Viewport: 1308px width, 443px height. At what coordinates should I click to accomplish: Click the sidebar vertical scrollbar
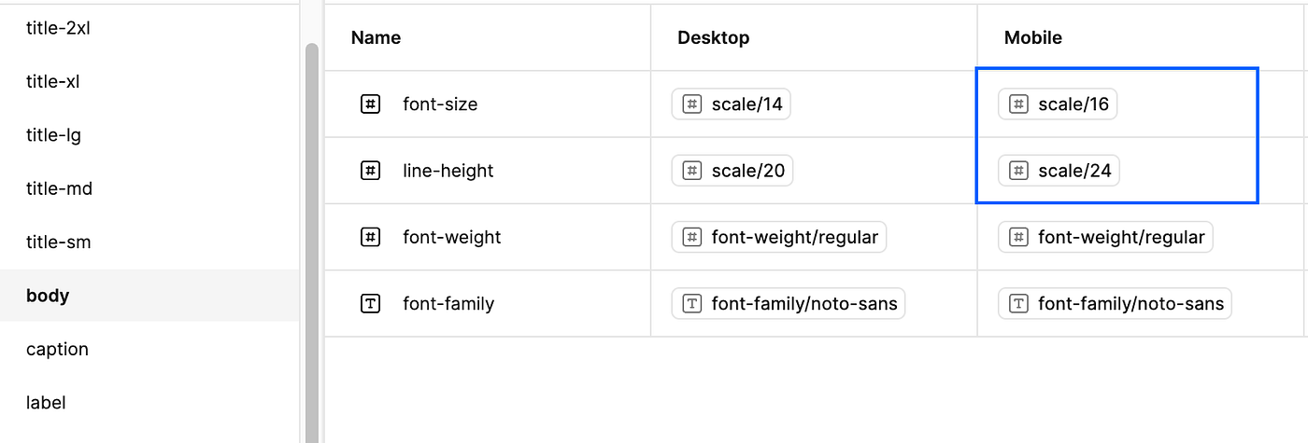(x=311, y=242)
